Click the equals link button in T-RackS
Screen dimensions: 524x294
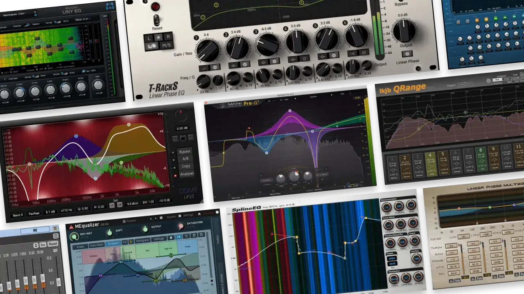tap(158, 37)
